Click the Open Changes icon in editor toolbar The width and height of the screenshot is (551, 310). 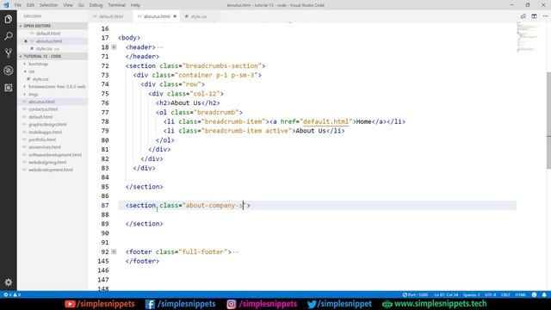(523, 16)
